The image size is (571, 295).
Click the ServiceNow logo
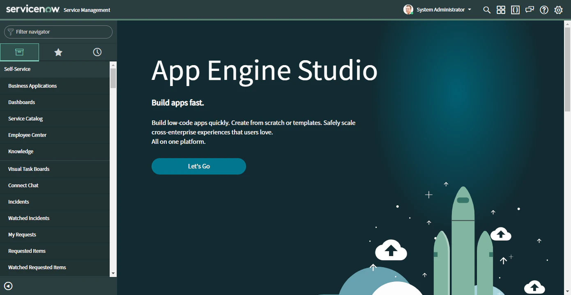point(33,9)
